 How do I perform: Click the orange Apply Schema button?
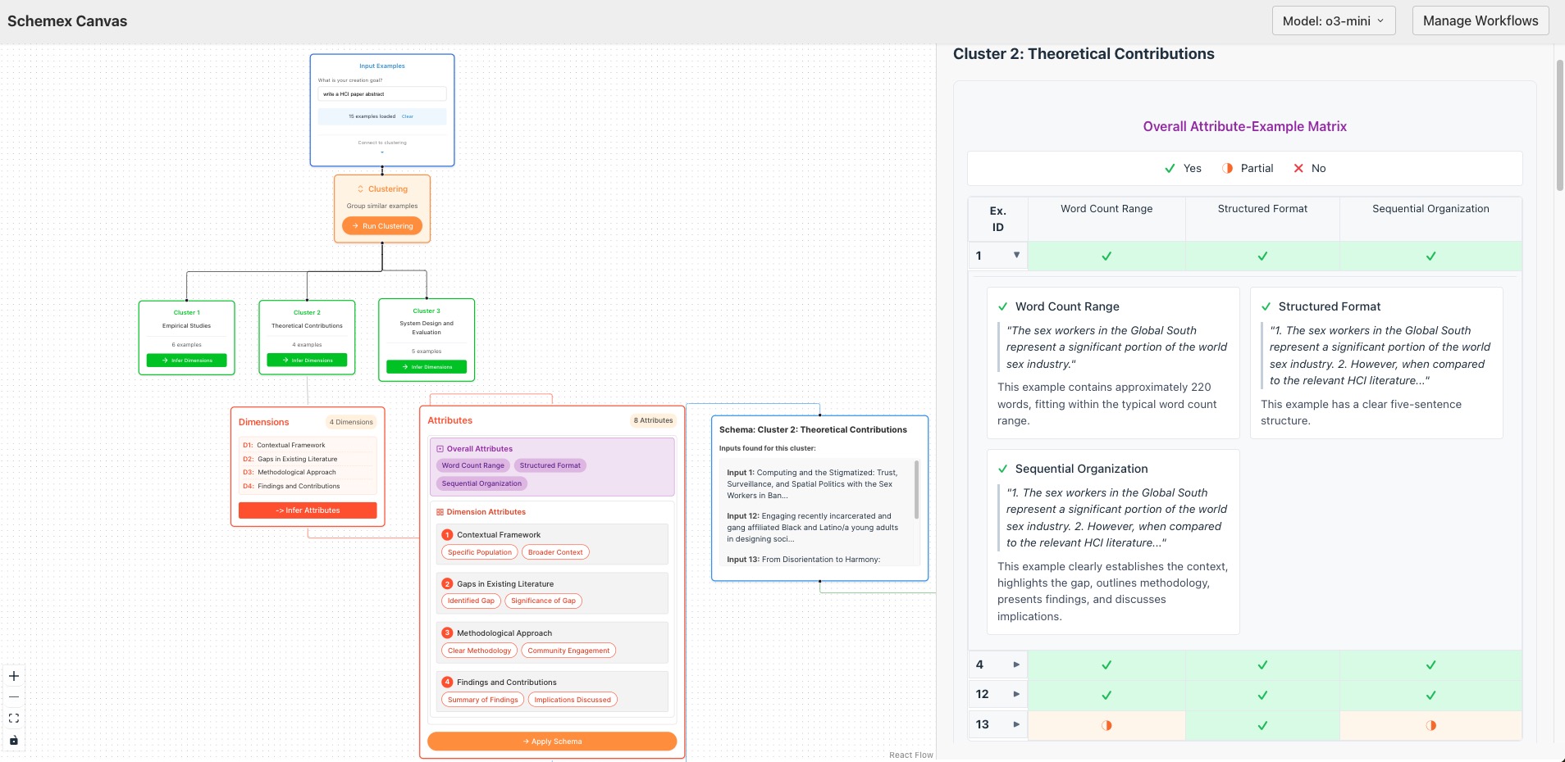coord(552,742)
